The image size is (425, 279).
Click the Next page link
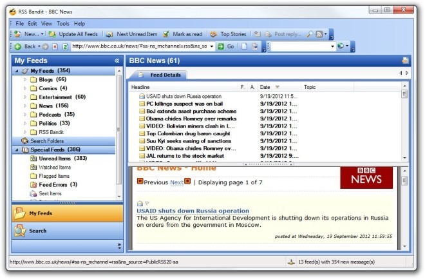176,182
